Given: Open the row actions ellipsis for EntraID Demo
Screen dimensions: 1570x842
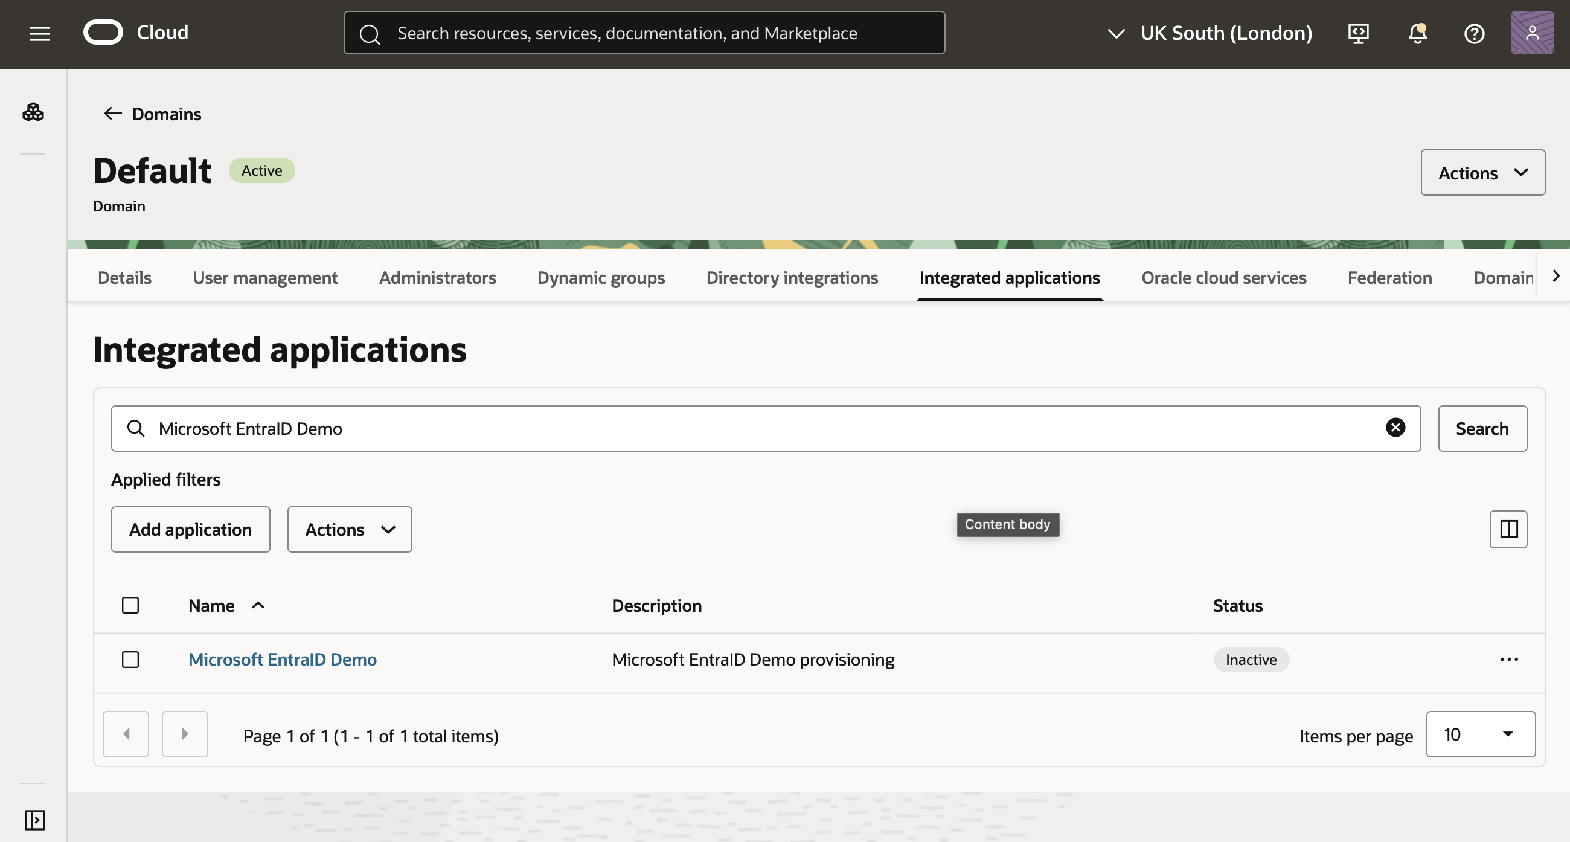Looking at the screenshot, I should [1510, 659].
